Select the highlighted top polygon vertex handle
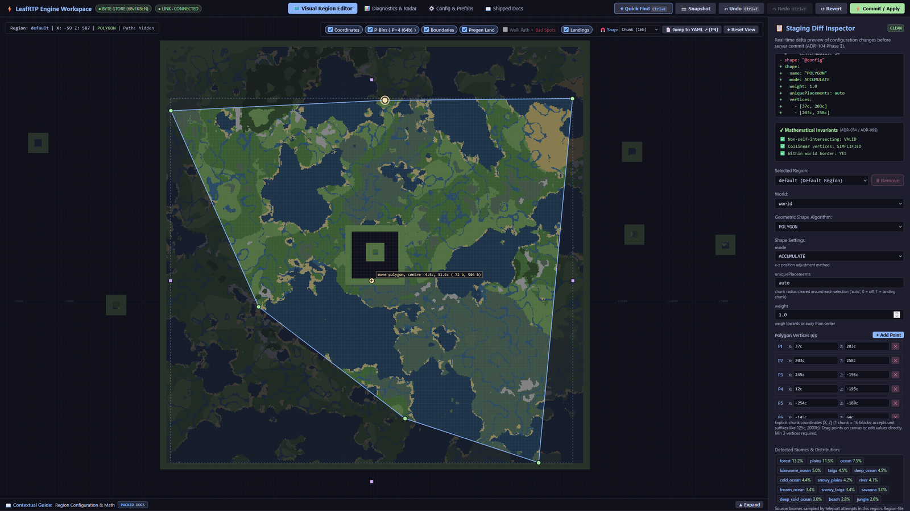This screenshot has height=511, width=910. [385, 100]
